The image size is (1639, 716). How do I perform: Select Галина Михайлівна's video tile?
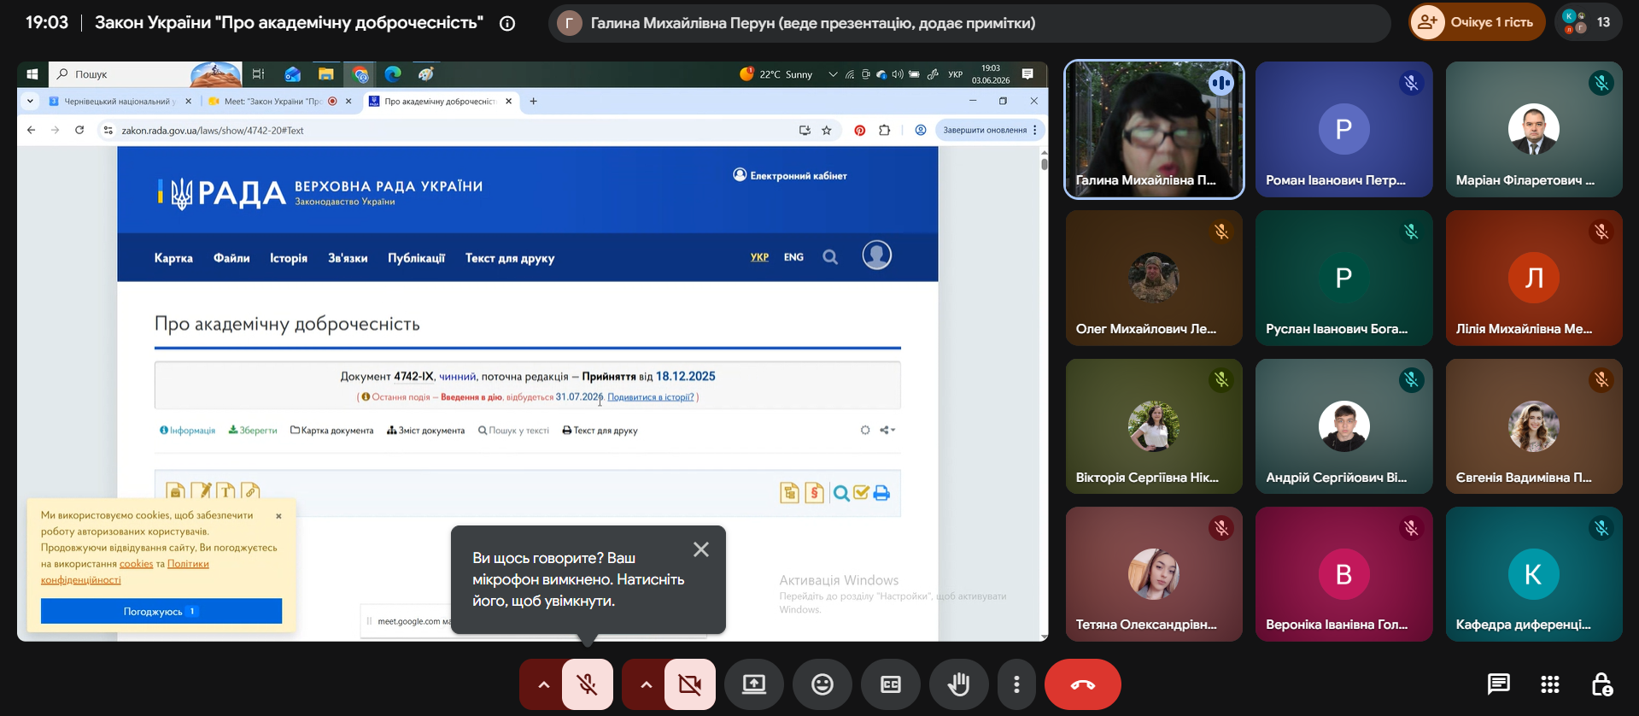[x=1154, y=129]
